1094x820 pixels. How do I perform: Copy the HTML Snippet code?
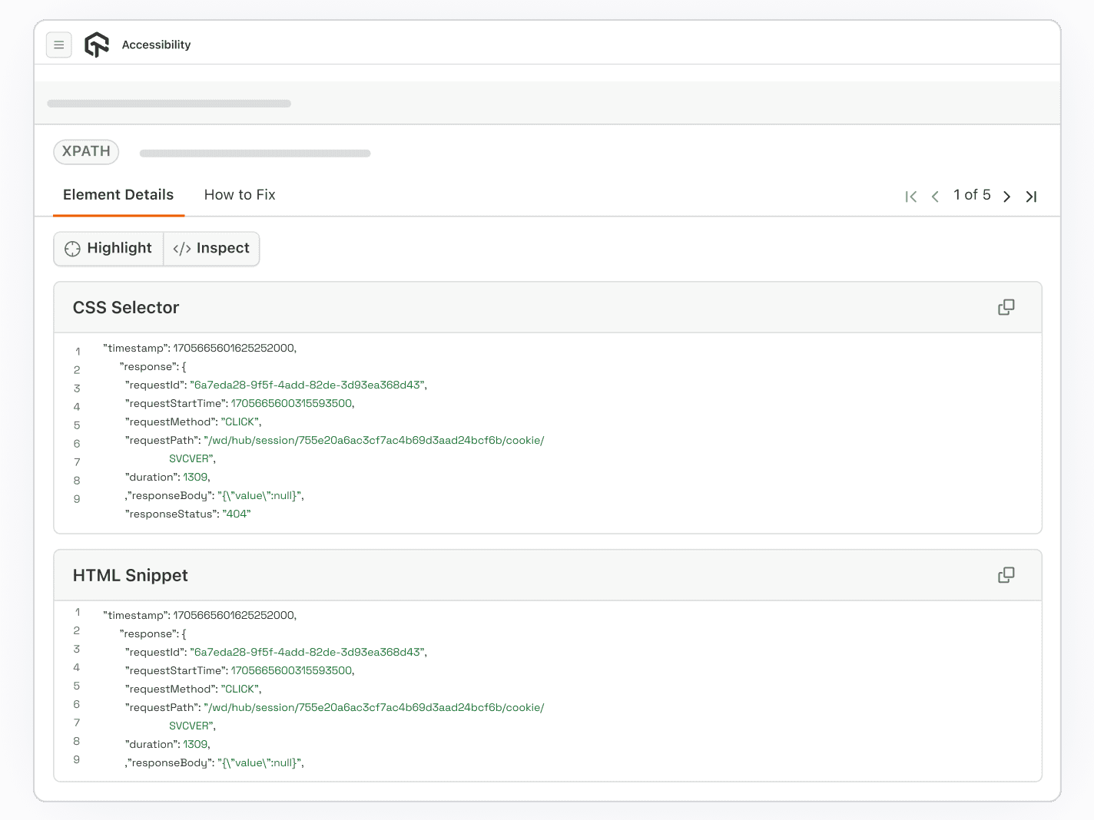(1006, 575)
